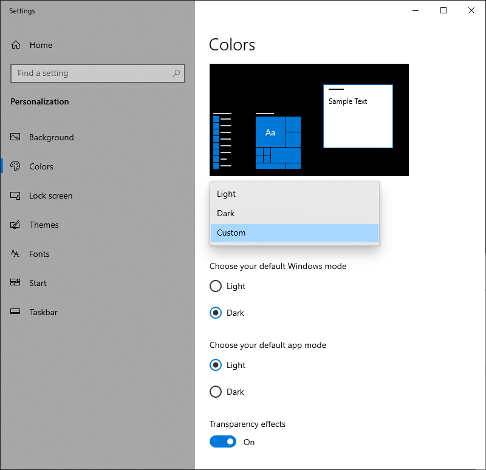Click the 'Transparency effects' label
The width and height of the screenshot is (486, 470).
(247, 424)
